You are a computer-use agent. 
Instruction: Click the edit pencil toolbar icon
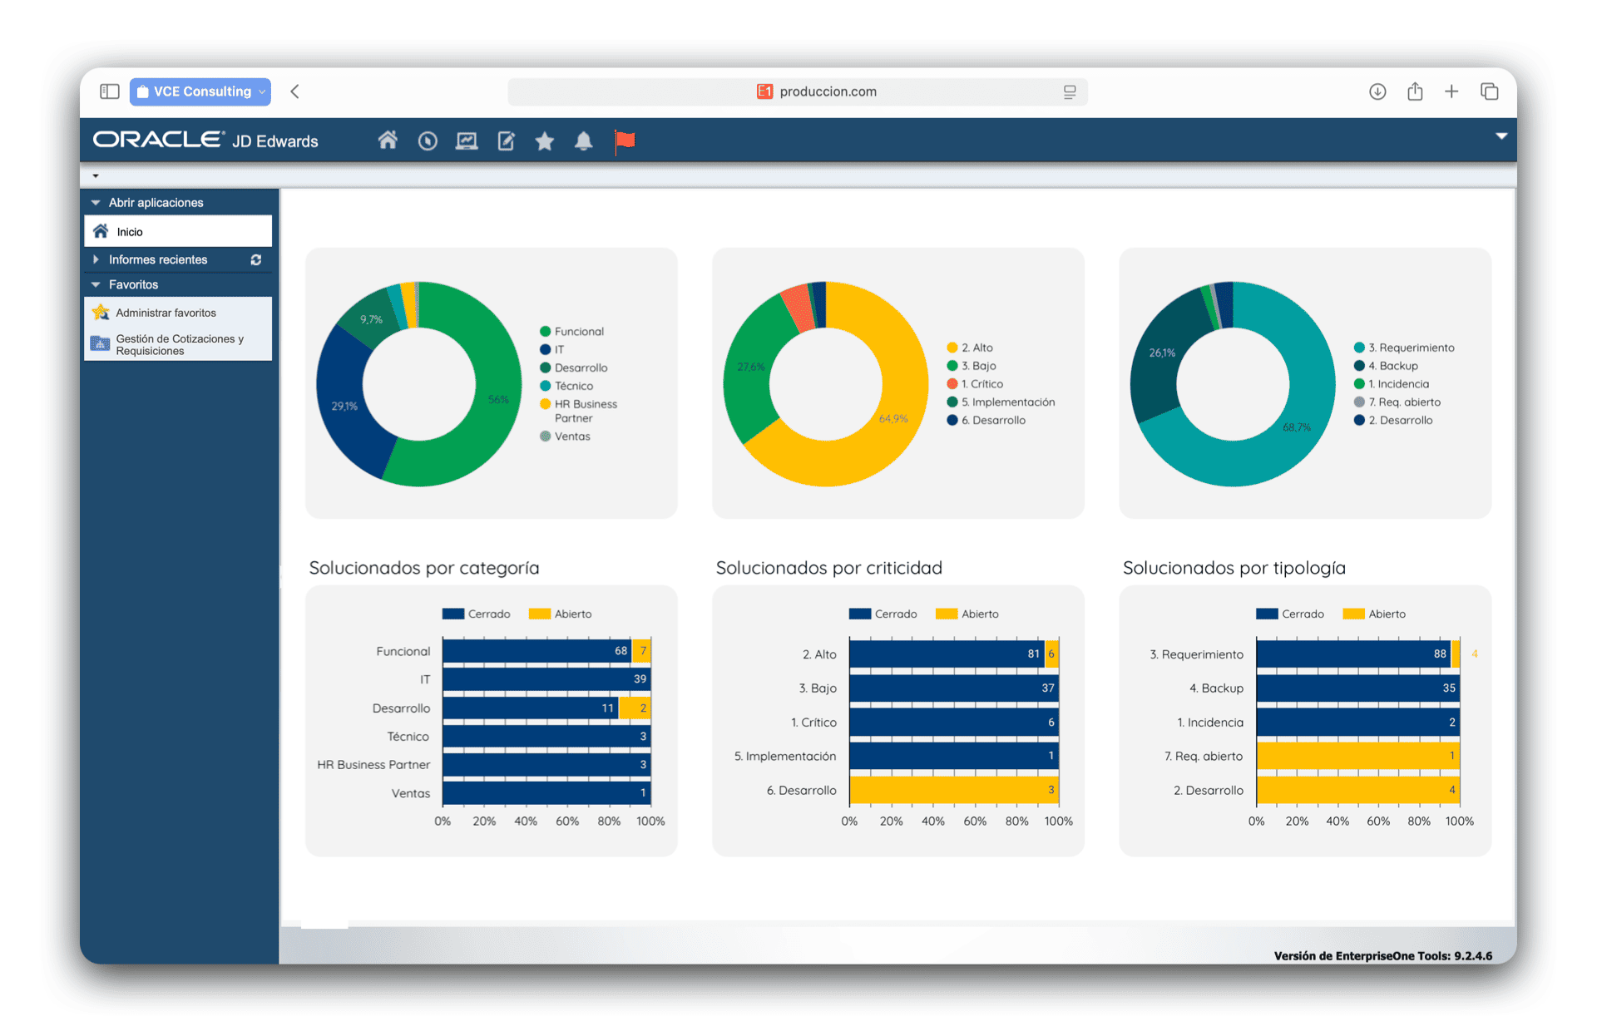[x=506, y=141]
